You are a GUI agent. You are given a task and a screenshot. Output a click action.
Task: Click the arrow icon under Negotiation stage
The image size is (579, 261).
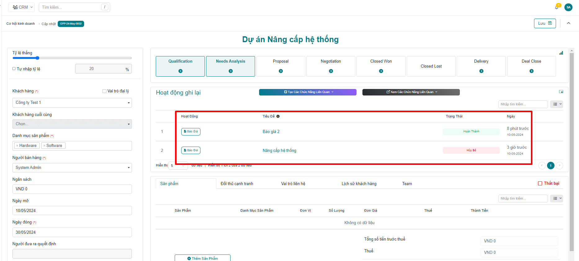[x=331, y=71]
